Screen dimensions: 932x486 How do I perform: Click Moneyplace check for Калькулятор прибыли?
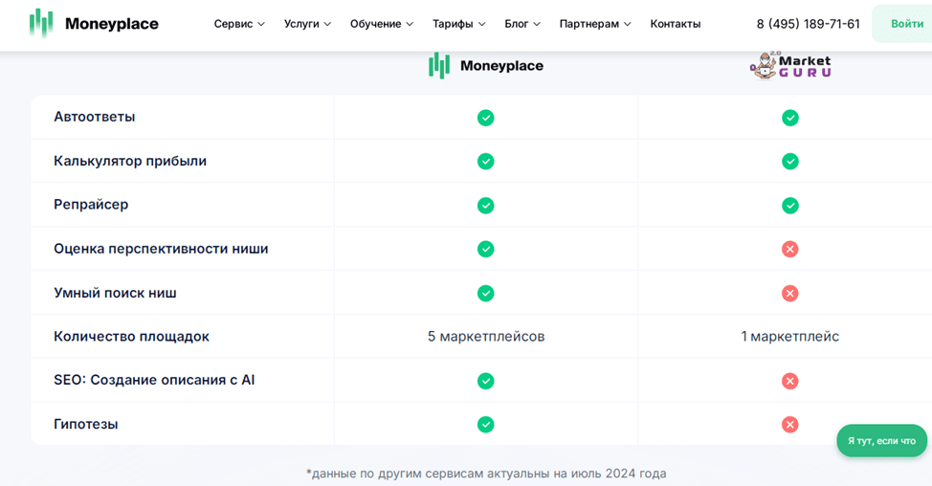(486, 162)
